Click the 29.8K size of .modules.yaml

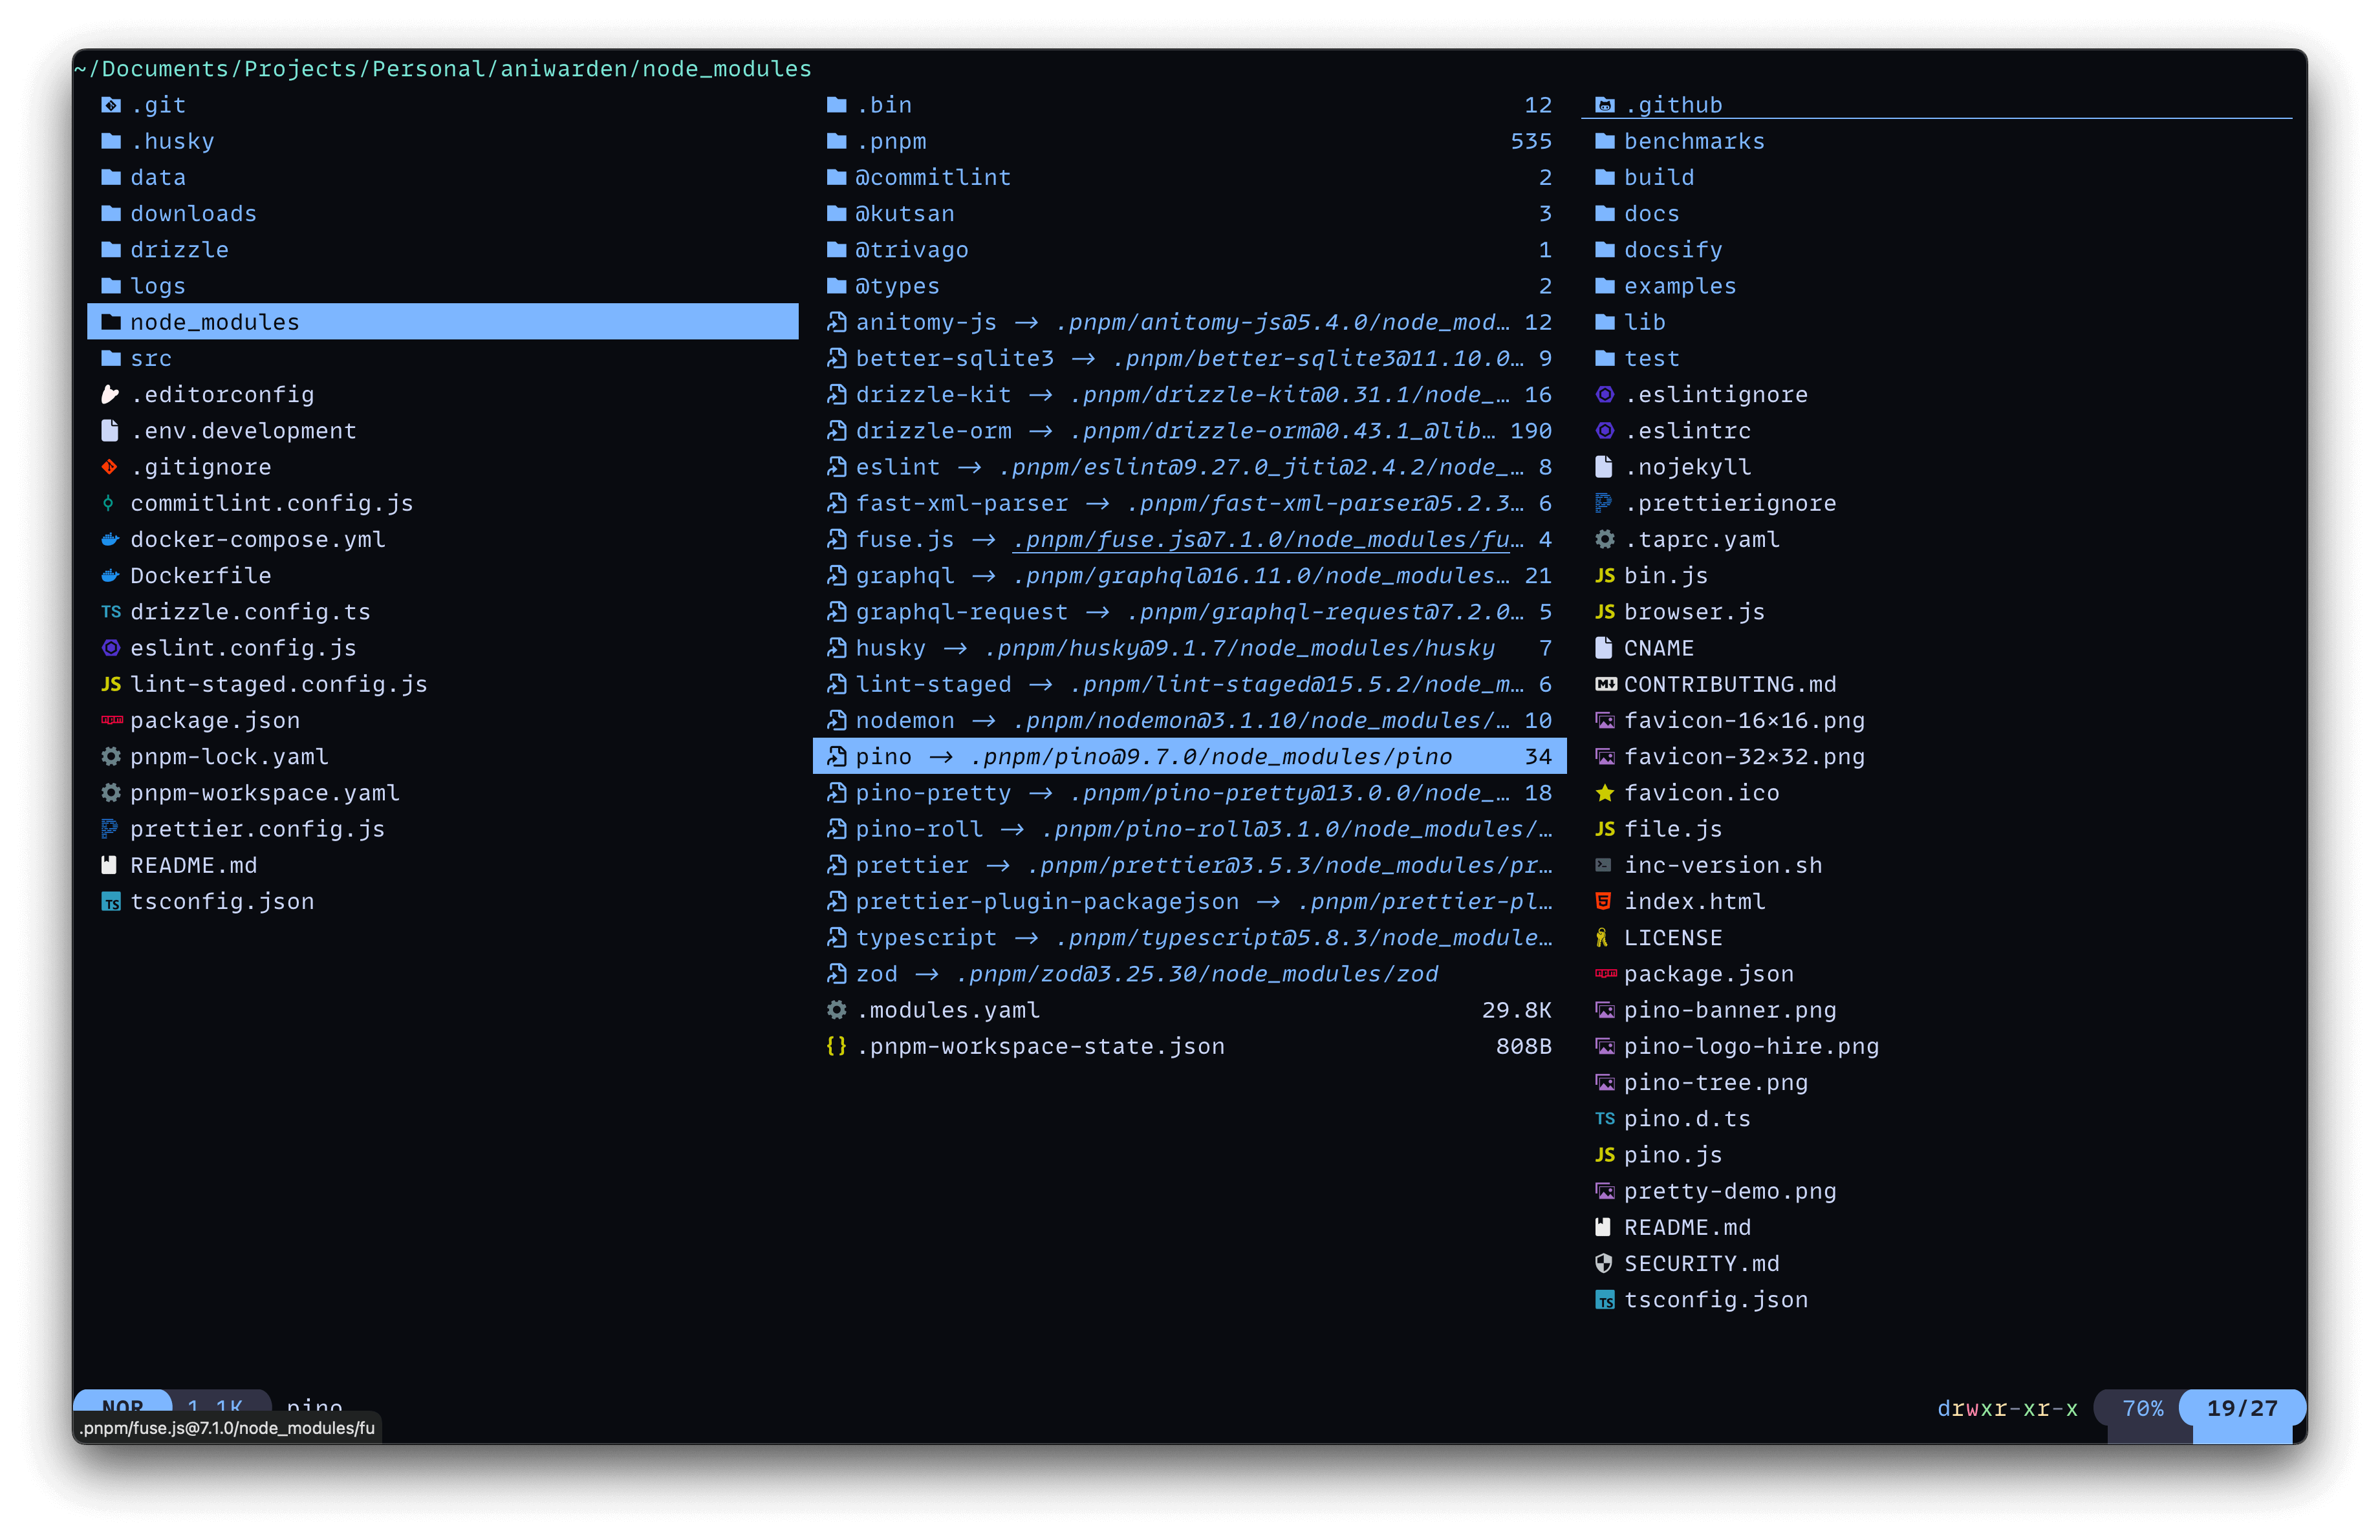[x=1516, y=1011]
